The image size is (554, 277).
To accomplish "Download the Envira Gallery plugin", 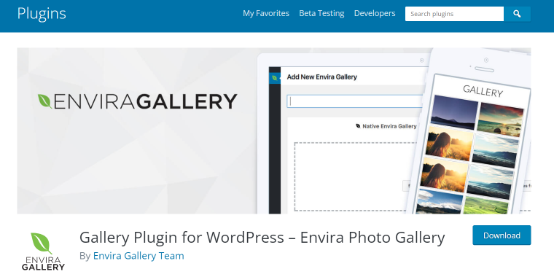I will (502, 235).
